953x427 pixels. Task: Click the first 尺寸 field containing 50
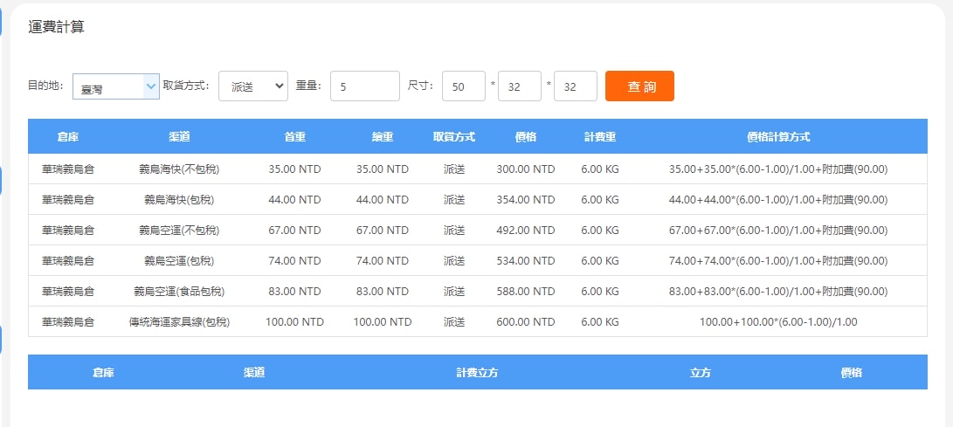tap(463, 86)
